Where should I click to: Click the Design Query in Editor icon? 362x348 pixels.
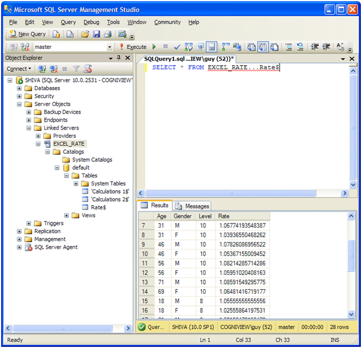(200, 47)
